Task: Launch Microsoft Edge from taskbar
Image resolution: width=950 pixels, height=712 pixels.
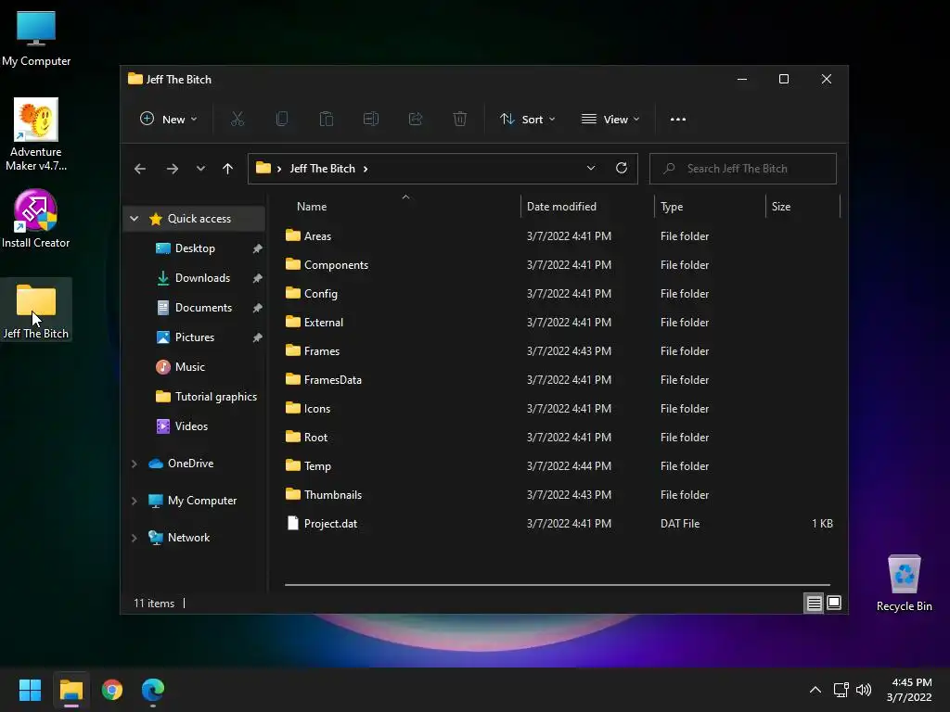Action: 153,690
